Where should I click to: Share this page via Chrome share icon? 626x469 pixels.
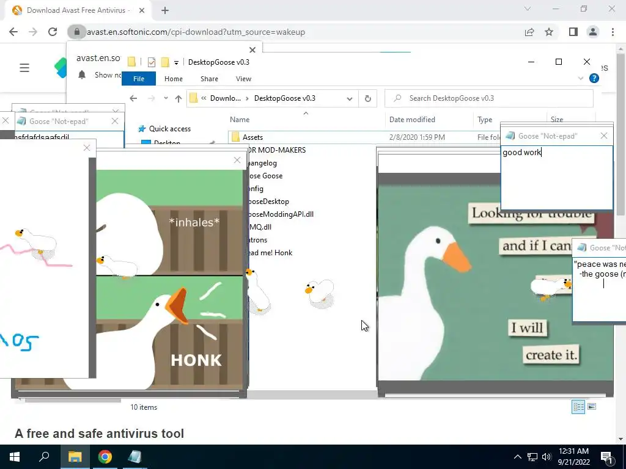pos(529,32)
